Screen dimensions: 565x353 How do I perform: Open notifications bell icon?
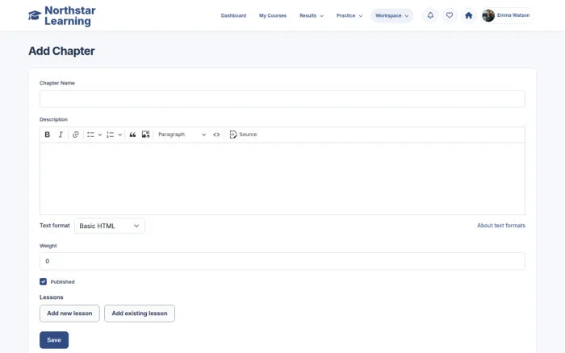[430, 15]
